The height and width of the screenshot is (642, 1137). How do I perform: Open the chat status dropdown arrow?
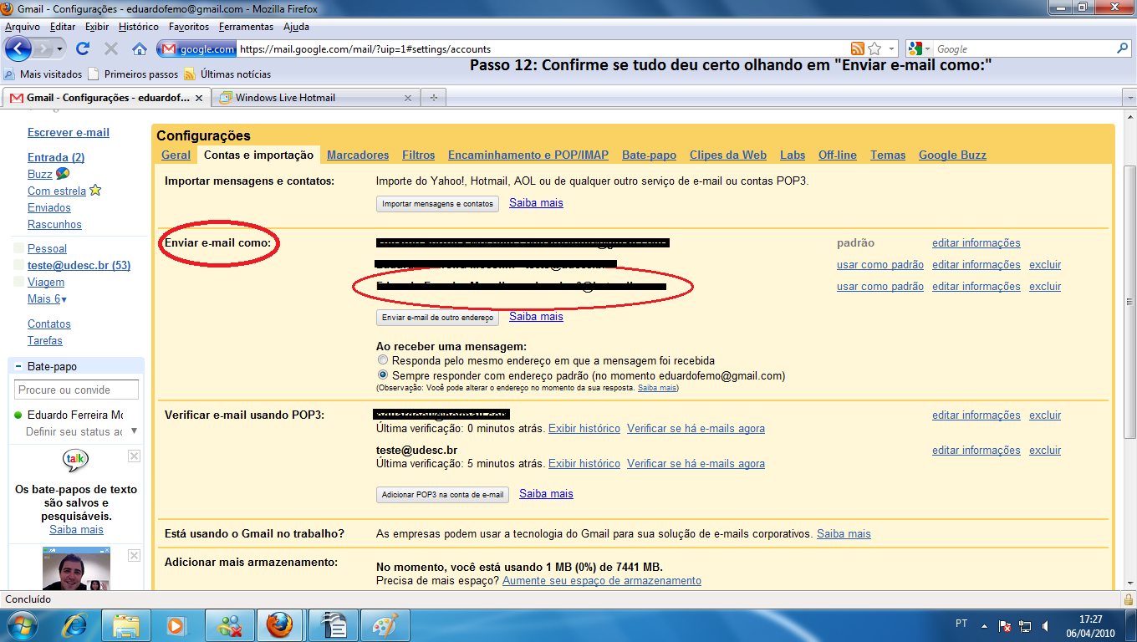coord(134,431)
